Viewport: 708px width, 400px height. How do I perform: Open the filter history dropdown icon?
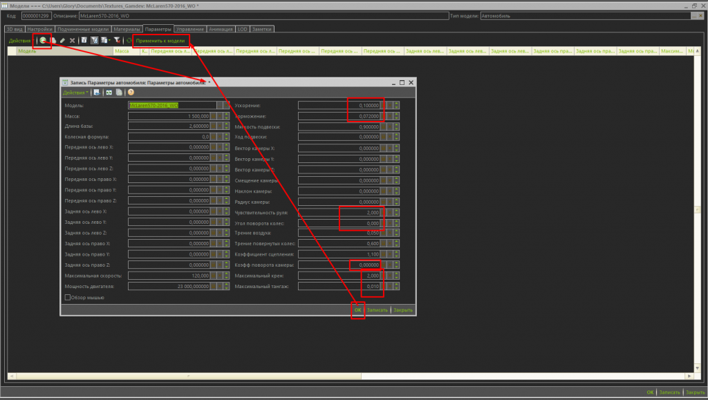coord(105,41)
